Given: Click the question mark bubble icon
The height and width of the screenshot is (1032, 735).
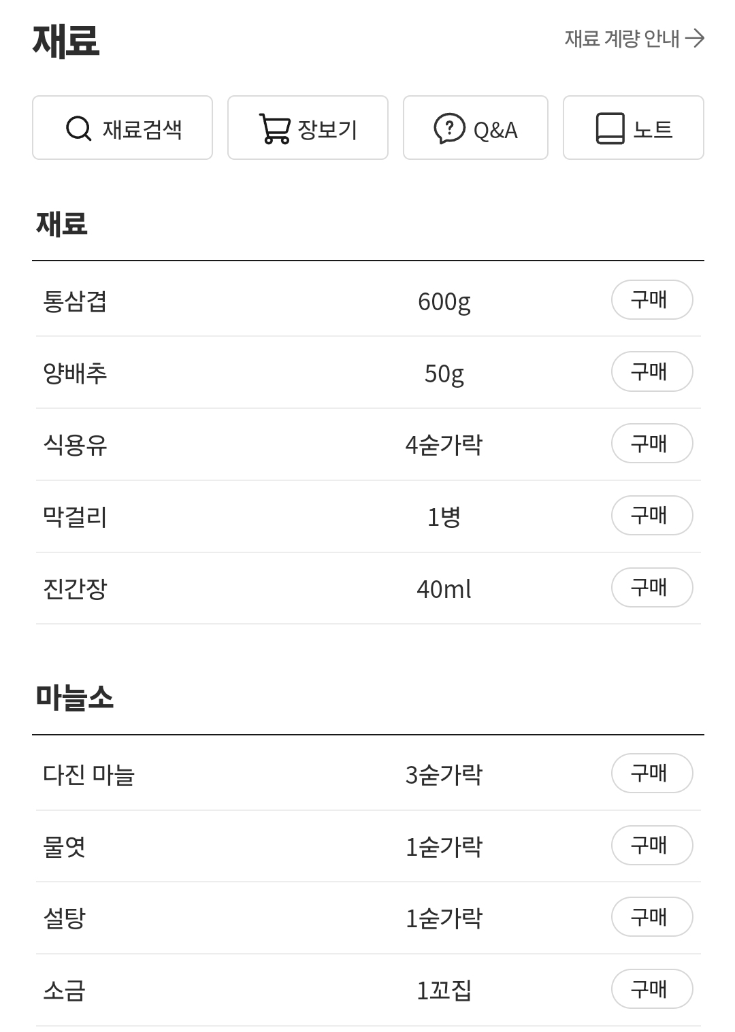Looking at the screenshot, I should tap(449, 128).
